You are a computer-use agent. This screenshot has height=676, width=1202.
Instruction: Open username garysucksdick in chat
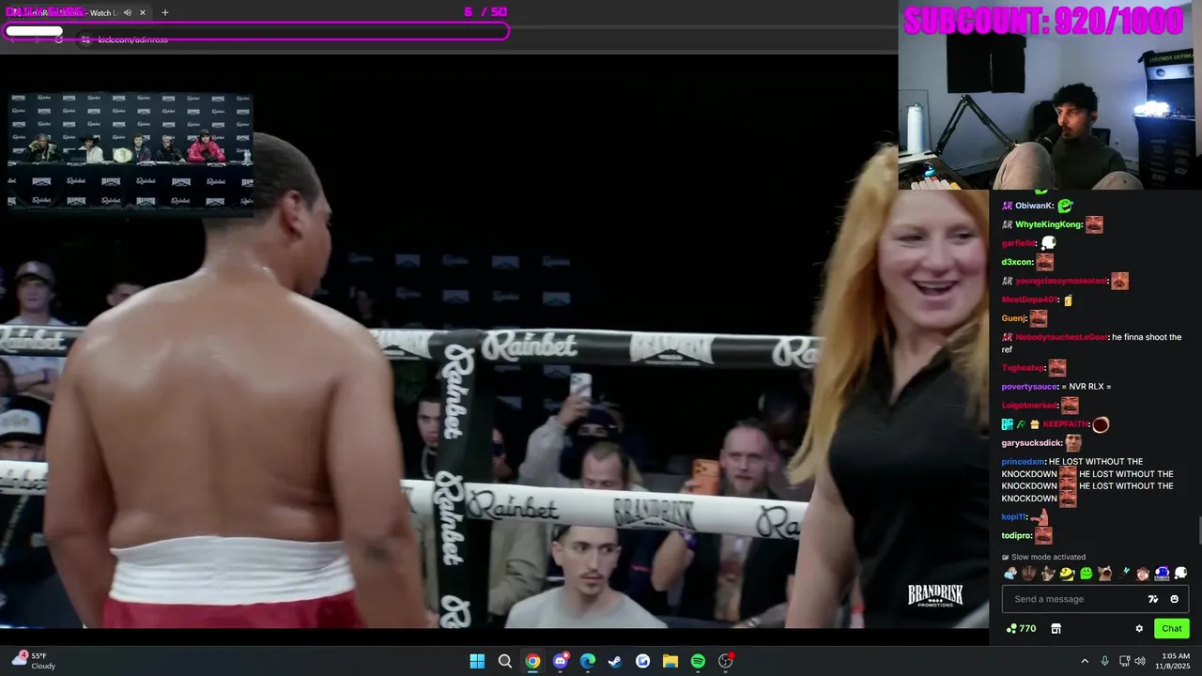(x=1032, y=443)
